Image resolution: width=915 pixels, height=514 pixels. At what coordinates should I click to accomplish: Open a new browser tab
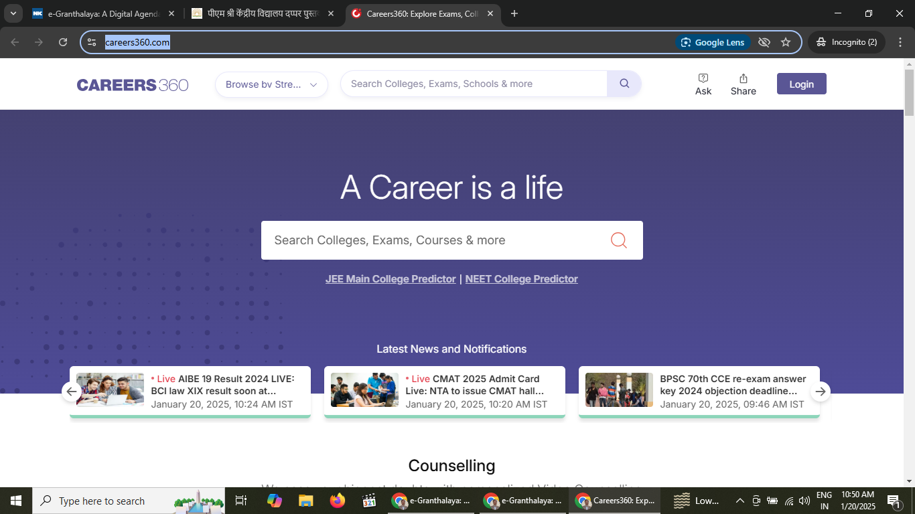[514, 13]
